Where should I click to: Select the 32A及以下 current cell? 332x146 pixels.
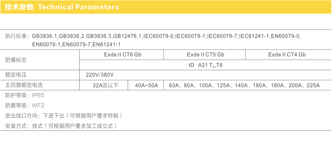pyautogui.click(x=104, y=86)
